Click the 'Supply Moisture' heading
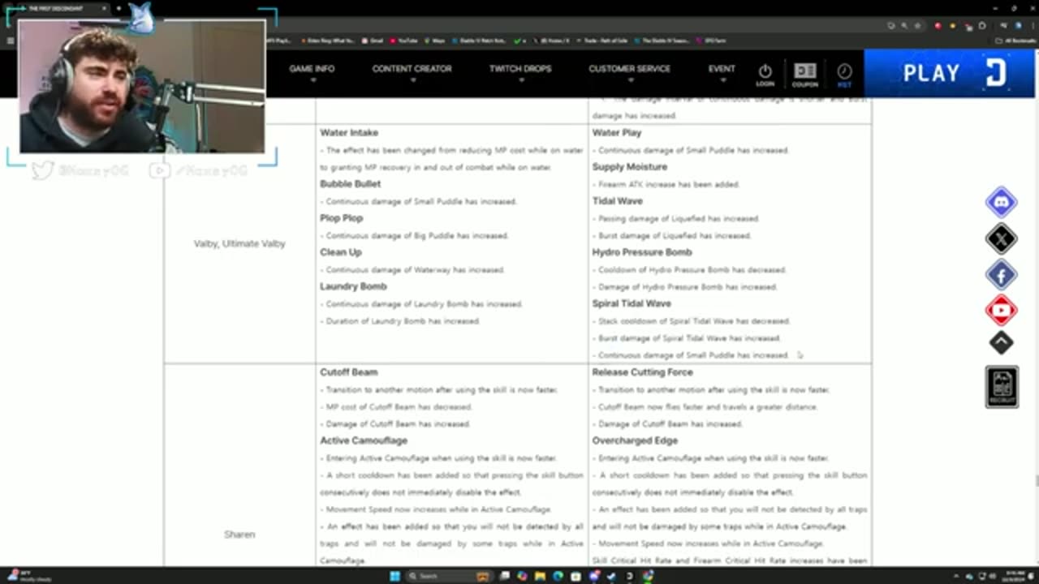This screenshot has width=1039, height=584. click(x=629, y=166)
